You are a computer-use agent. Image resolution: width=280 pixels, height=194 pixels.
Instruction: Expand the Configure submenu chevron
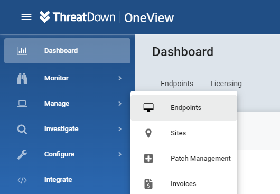120,154
